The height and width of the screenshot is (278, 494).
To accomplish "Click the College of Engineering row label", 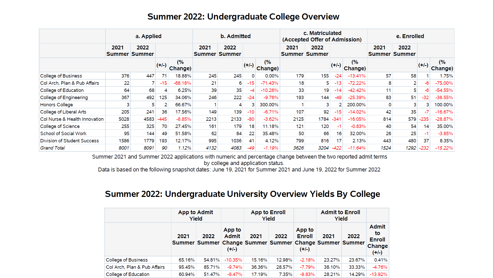I will click(64, 98).
